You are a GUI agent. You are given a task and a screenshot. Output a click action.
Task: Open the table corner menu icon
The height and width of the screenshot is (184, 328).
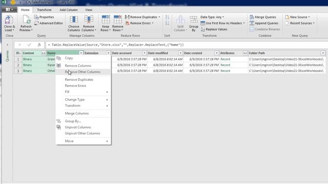[18, 53]
